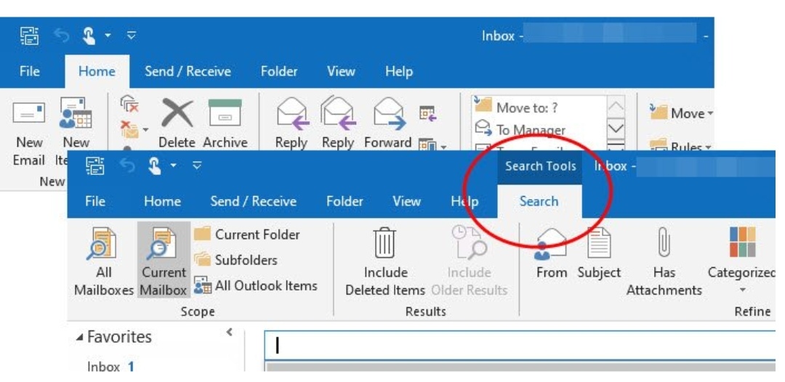Open Clean Up dropdown in back window
Screen dimensions: 785x382
pyautogui.click(x=134, y=130)
